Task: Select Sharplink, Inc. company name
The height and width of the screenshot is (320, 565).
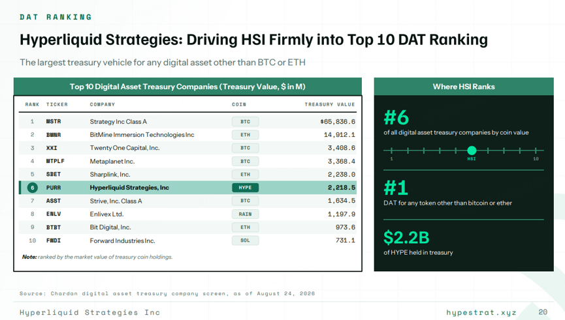Action: pos(110,175)
